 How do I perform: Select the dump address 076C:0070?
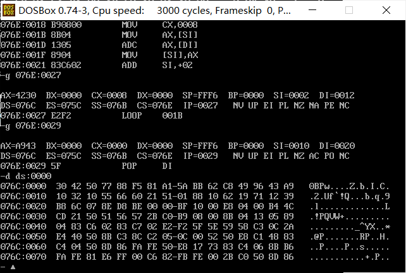click(23, 256)
